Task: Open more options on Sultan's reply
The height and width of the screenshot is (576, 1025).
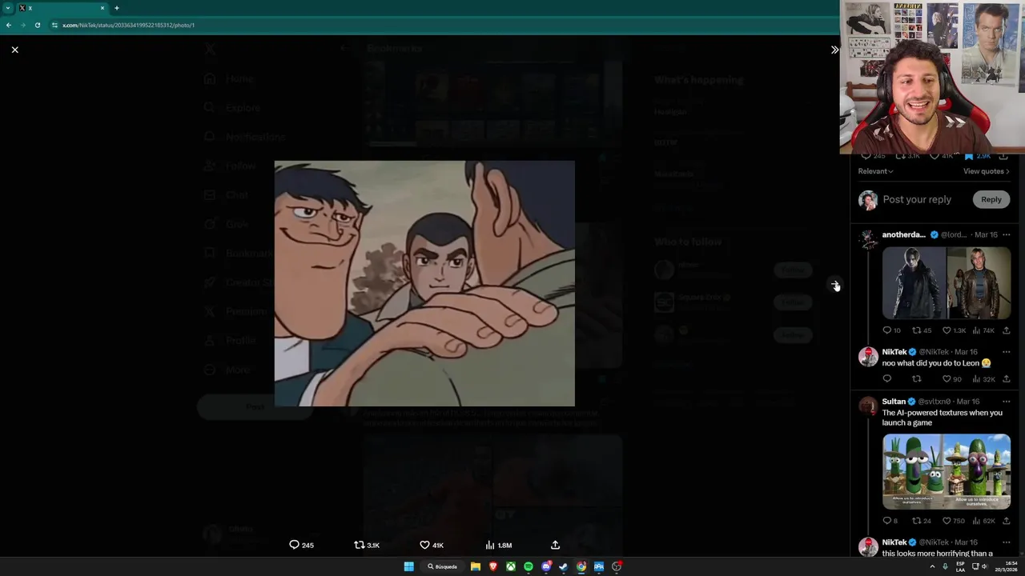Action: tap(1006, 402)
